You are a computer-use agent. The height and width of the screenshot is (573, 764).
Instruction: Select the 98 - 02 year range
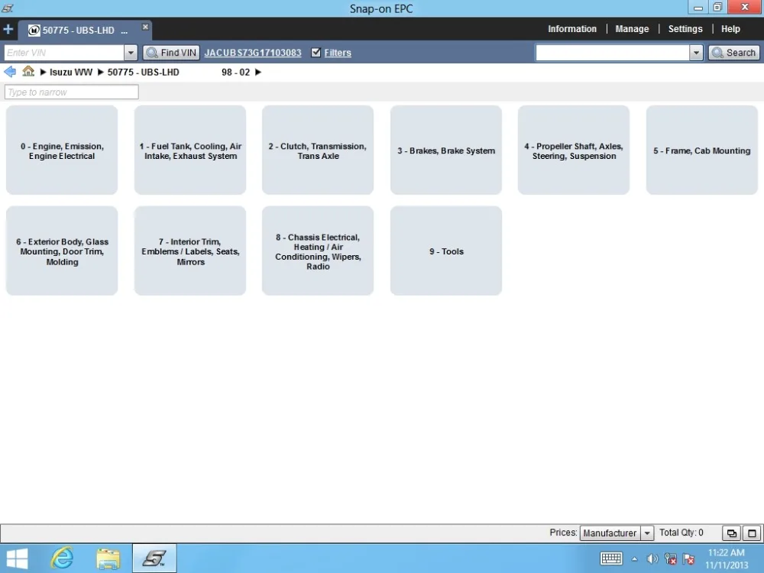235,72
